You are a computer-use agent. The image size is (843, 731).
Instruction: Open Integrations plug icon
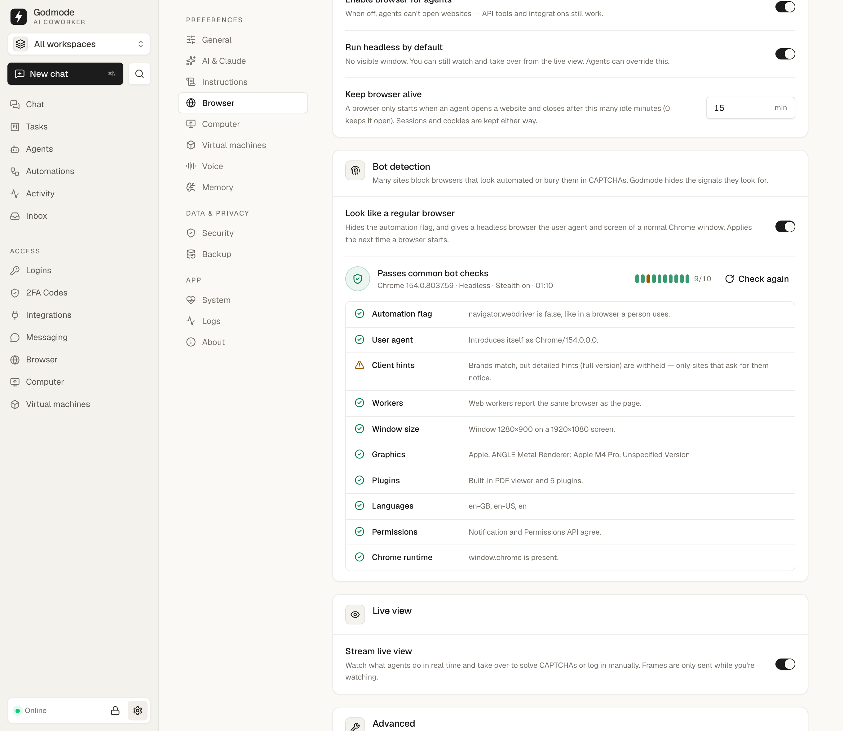coord(15,315)
